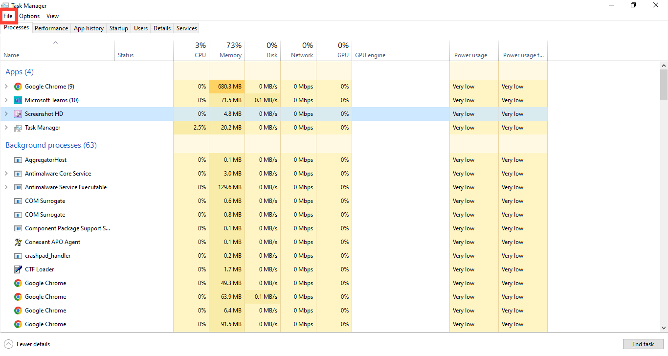
Task: Expand the Antimalware Core Service entry
Action: point(6,174)
